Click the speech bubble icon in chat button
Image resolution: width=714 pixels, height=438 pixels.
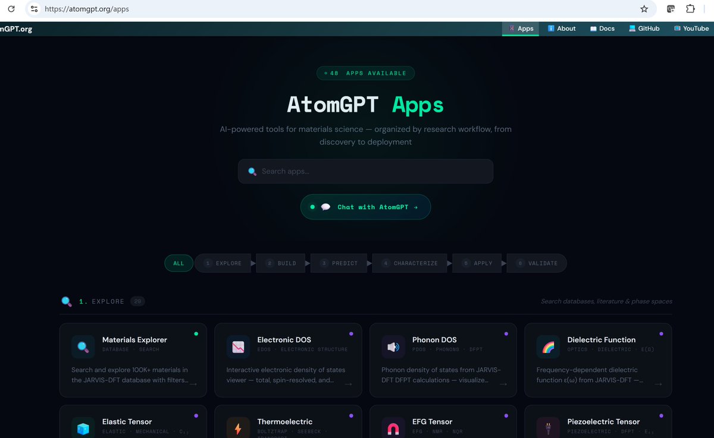coord(325,207)
